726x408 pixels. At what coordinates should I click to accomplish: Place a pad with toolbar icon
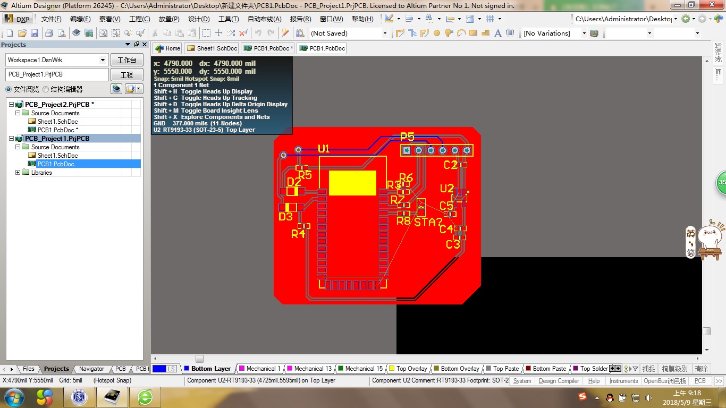click(x=437, y=33)
